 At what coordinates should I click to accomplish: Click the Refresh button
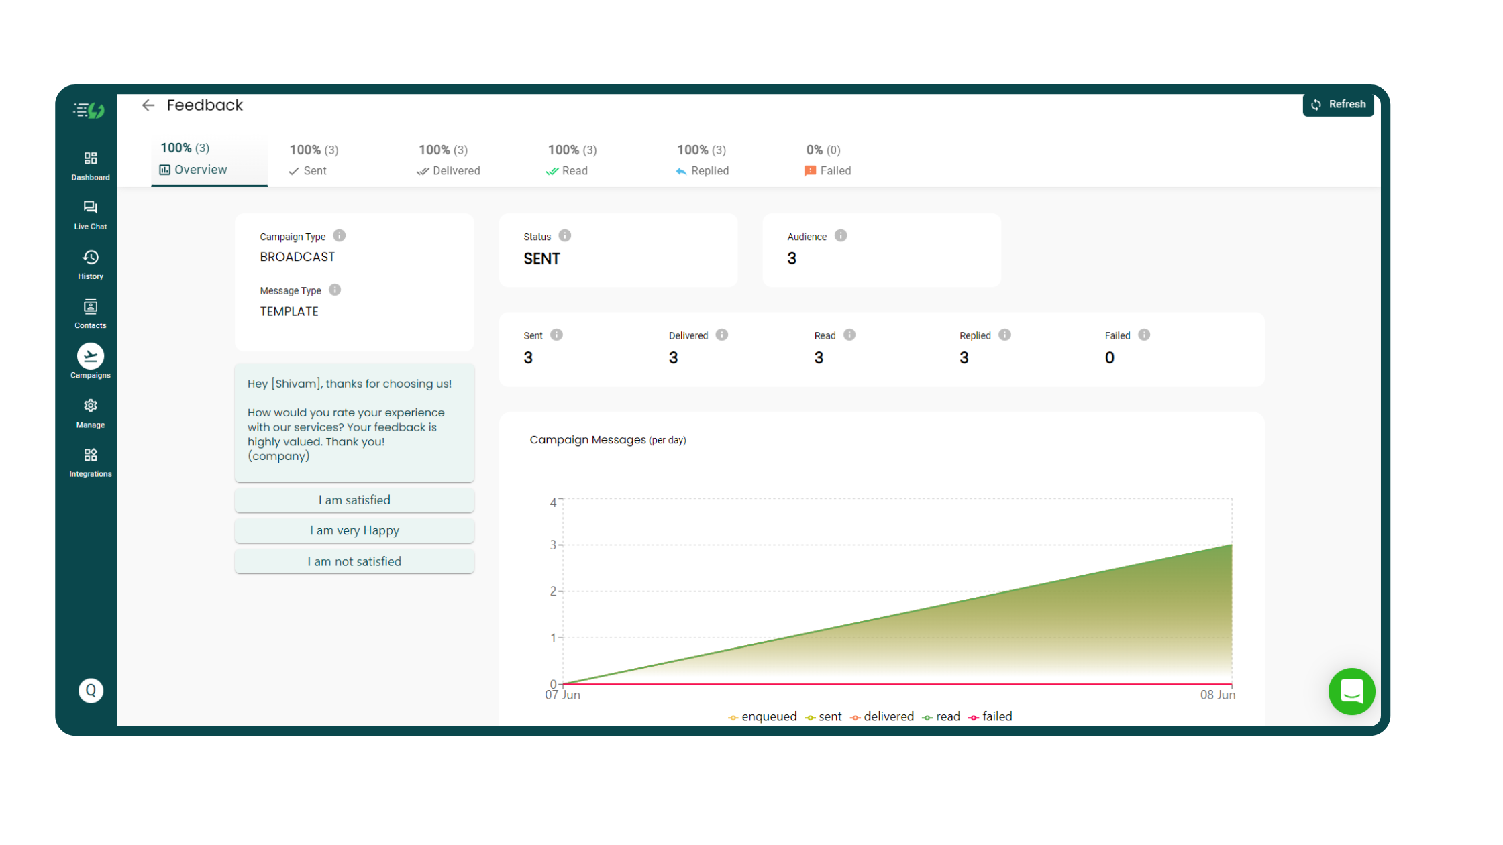pyautogui.click(x=1338, y=104)
